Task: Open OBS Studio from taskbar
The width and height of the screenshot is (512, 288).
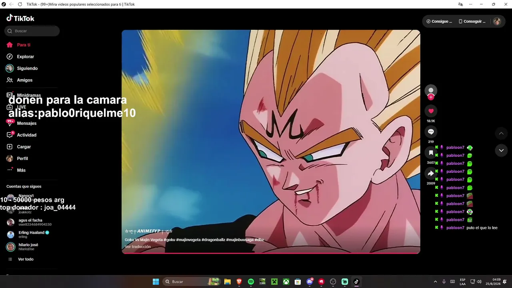Action: tap(333, 282)
